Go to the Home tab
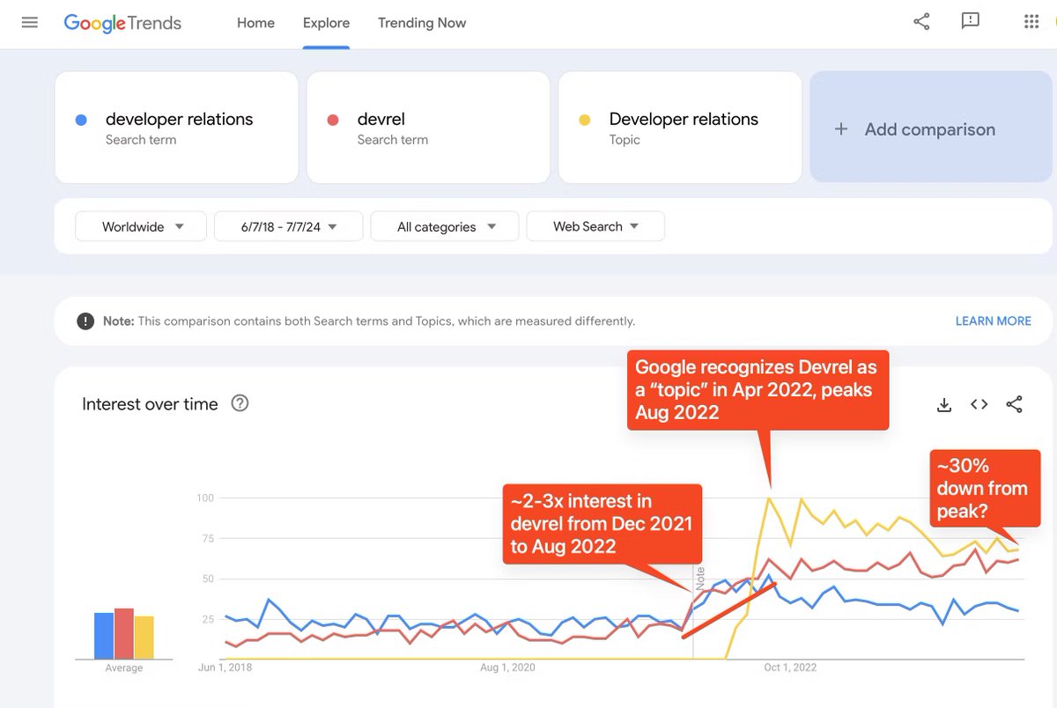The image size is (1057, 708). [255, 23]
